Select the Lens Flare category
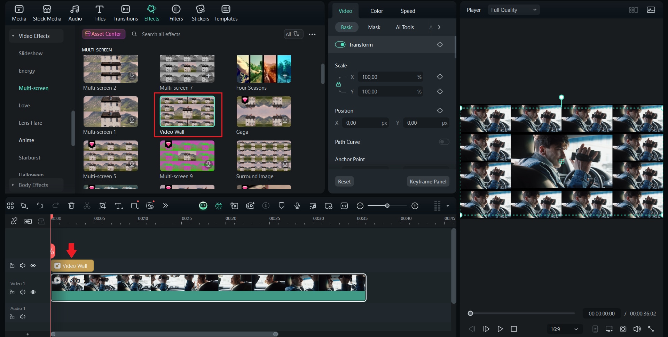Screen dimensions: 668x337 click(x=31, y=123)
